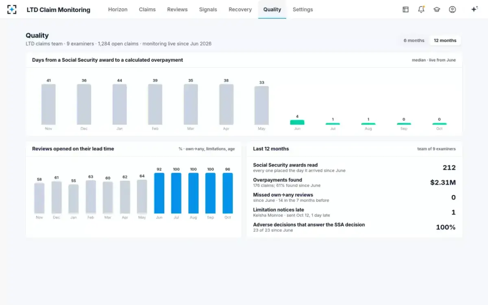This screenshot has height=305, width=488.
Task: Click the Overpayments found row label
Action: (x=277, y=180)
